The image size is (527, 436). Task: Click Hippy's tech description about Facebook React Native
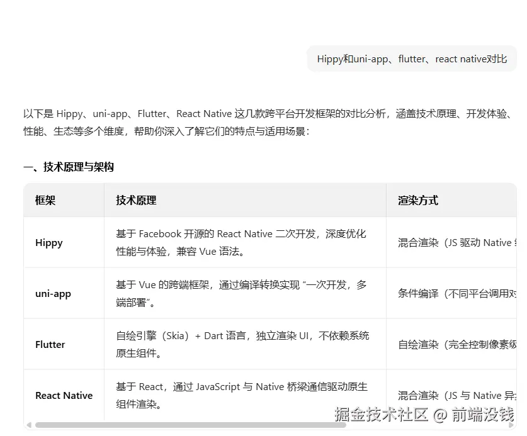[241, 242]
